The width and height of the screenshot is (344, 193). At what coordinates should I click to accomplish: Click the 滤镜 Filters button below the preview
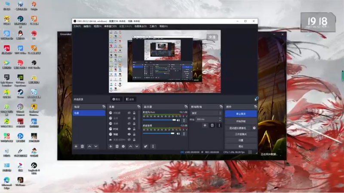pyautogui.click(x=130, y=100)
